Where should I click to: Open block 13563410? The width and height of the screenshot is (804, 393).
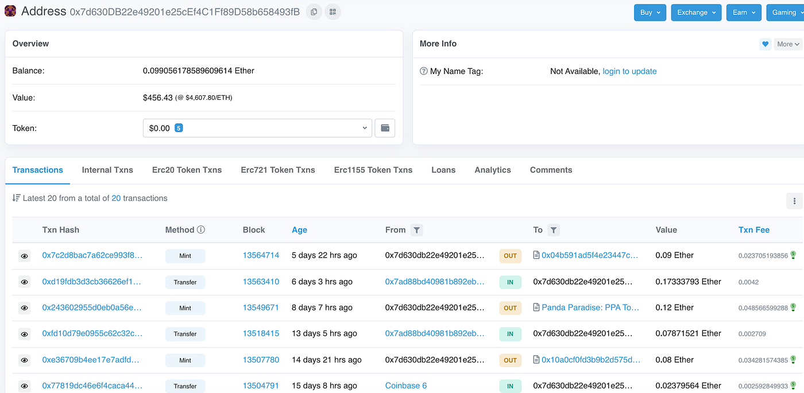point(261,282)
